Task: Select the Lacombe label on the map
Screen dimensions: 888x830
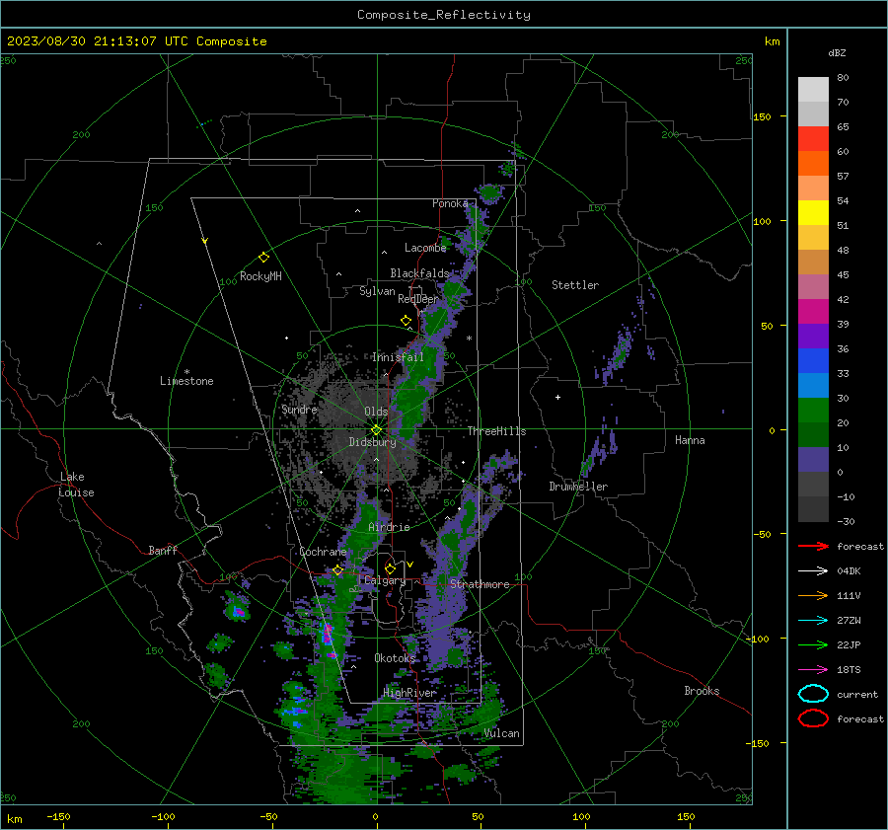Action: tap(425, 248)
